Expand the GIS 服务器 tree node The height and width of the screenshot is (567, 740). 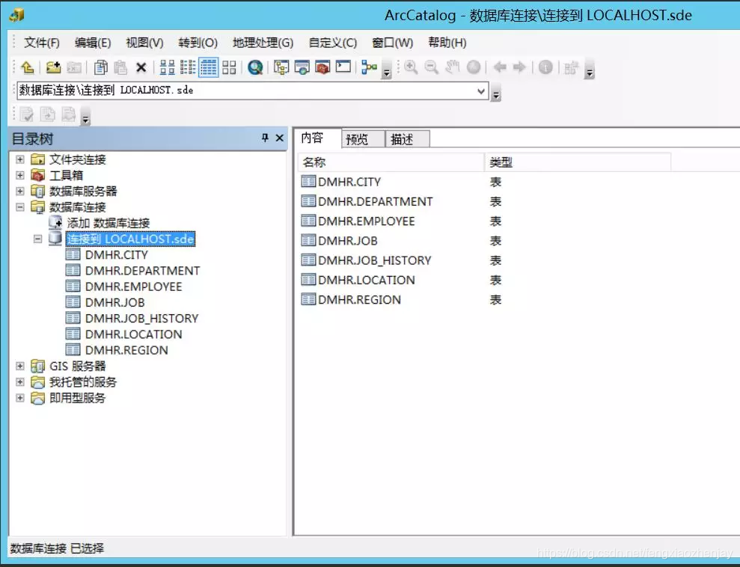pyautogui.click(x=19, y=366)
